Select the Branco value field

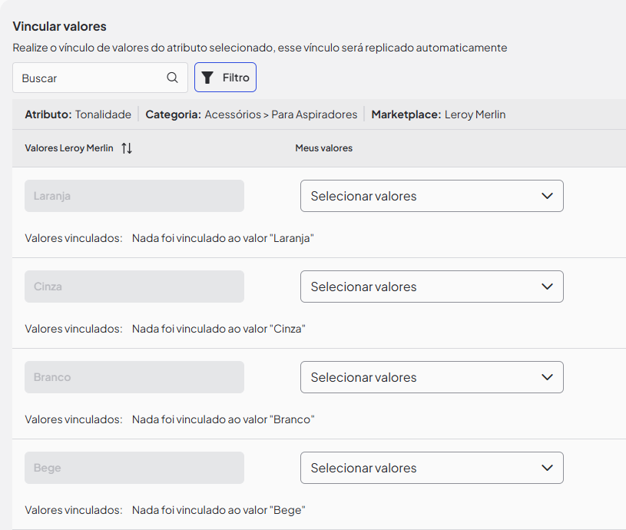click(x=134, y=377)
